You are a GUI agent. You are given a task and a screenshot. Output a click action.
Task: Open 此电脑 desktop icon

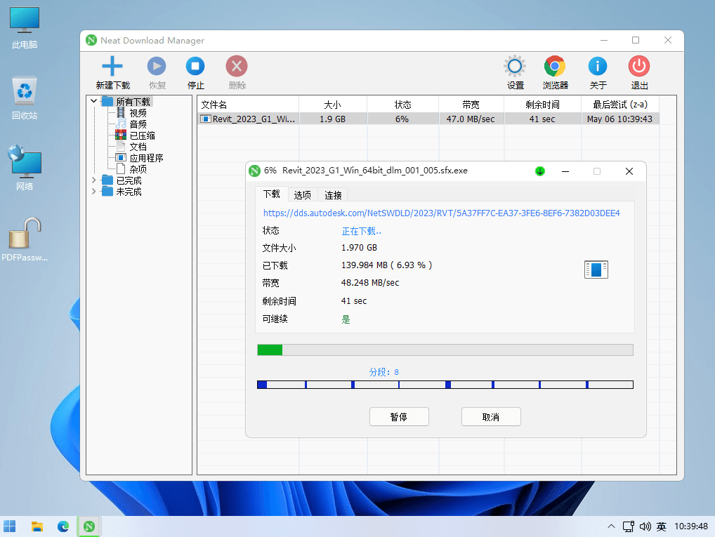[x=25, y=28]
